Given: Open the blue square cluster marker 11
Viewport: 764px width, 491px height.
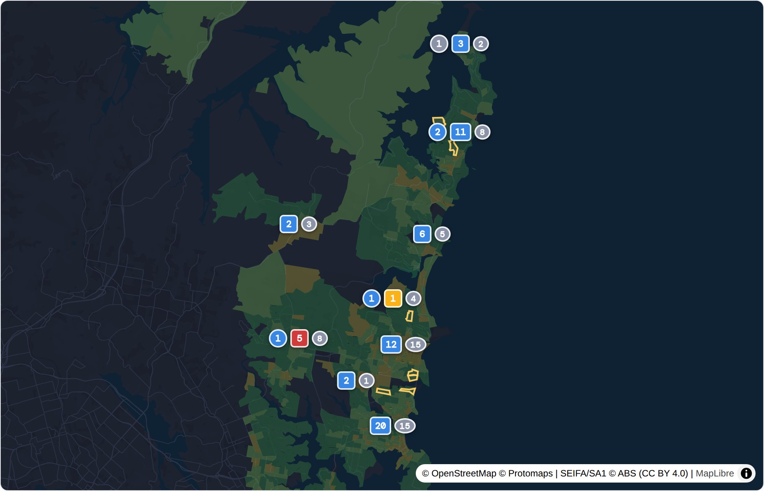Looking at the screenshot, I should (461, 132).
